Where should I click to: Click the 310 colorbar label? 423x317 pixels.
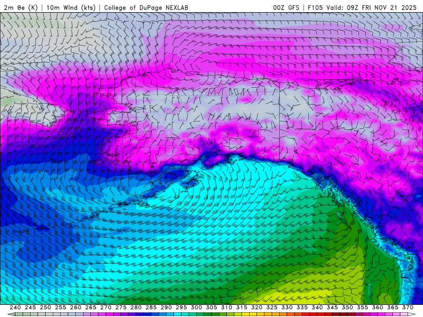coord(226,307)
